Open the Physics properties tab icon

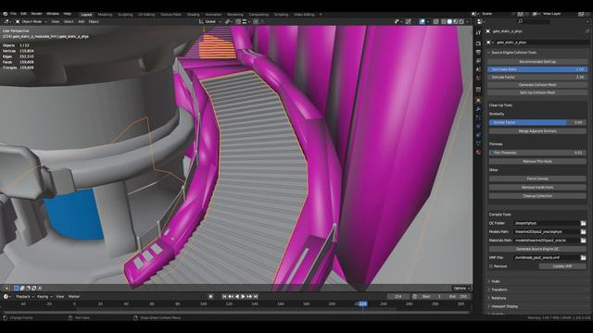pos(478,127)
